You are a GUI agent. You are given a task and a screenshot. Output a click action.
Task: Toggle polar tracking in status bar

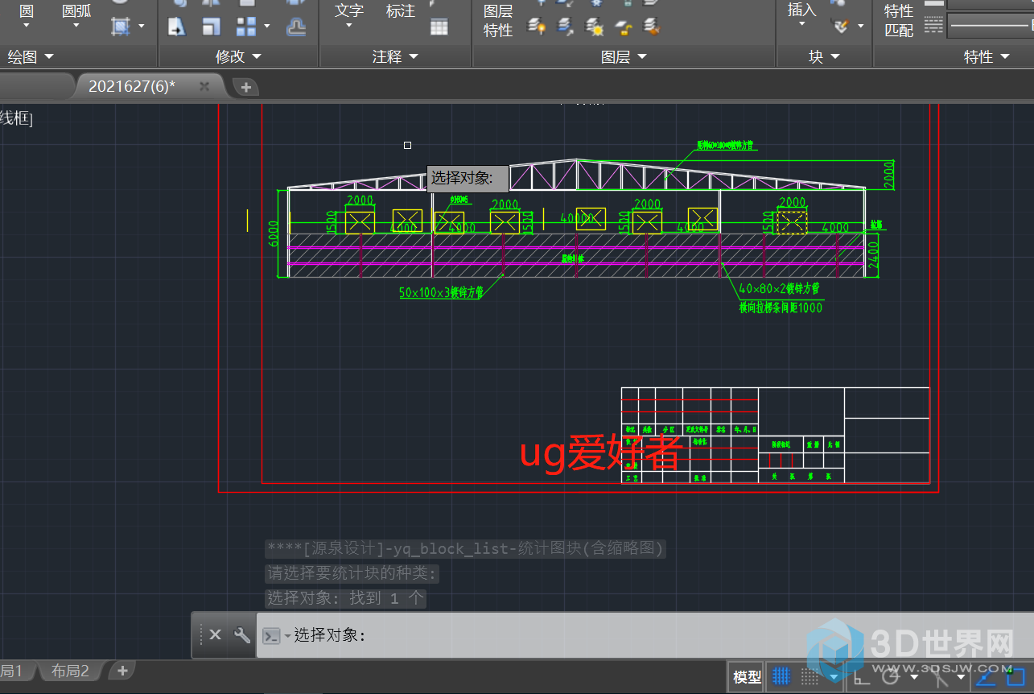[891, 677]
